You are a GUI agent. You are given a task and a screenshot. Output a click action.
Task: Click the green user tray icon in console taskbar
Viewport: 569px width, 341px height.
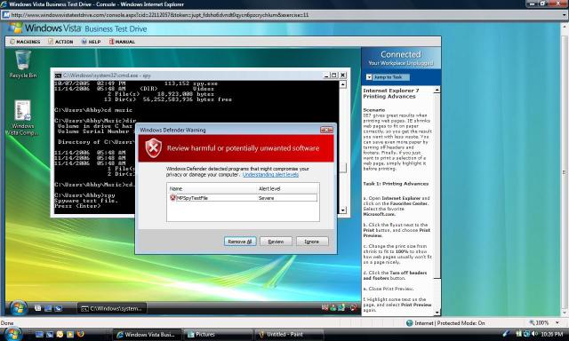(333, 308)
